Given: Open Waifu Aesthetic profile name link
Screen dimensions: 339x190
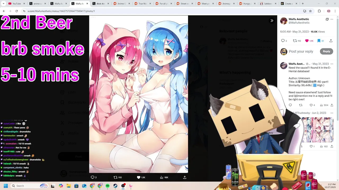Looking at the screenshot, I should point(299,19).
